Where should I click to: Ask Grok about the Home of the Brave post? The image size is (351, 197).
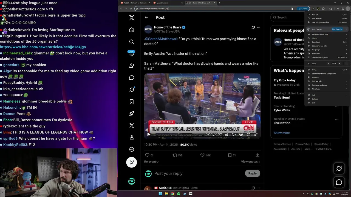pyautogui.click(x=253, y=27)
